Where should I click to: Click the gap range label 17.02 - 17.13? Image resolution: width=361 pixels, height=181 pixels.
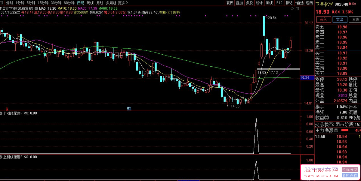(267, 72)
